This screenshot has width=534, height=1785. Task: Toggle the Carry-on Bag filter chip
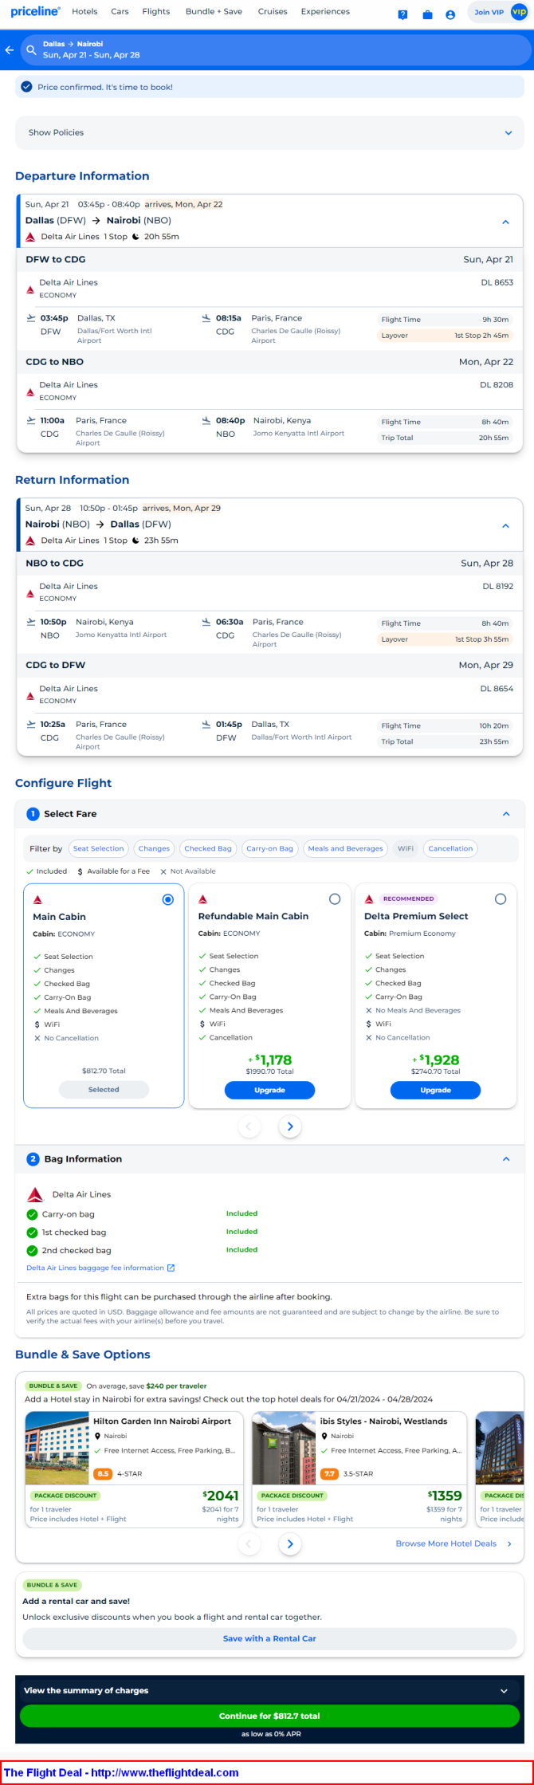[269, 848]
